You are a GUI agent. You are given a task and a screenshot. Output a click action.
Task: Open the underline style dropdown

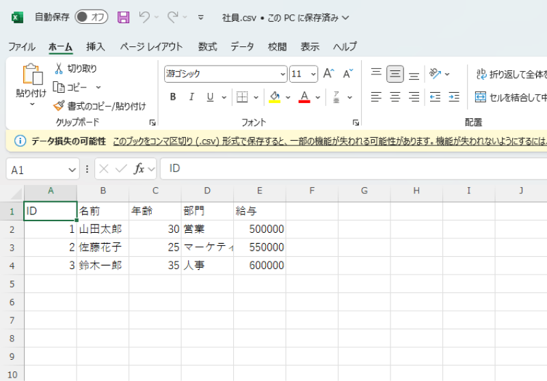point(224,97)
